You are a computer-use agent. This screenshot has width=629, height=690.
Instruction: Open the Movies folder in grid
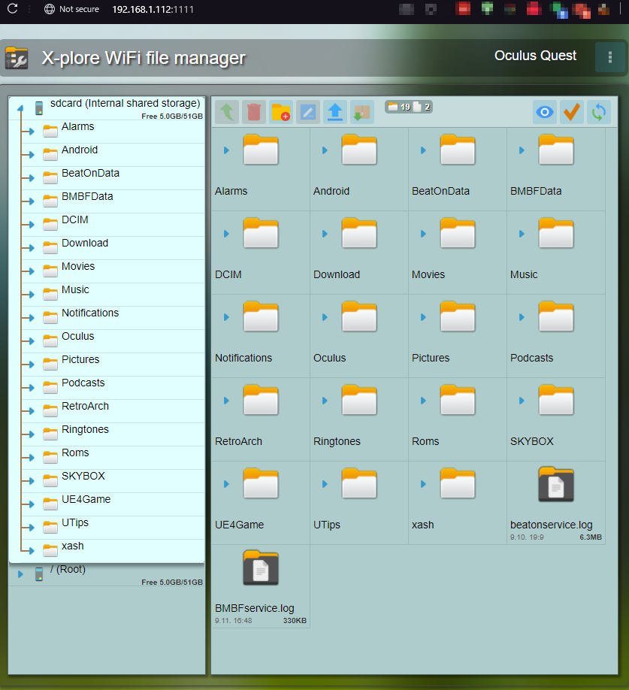(x=458, y=233)
